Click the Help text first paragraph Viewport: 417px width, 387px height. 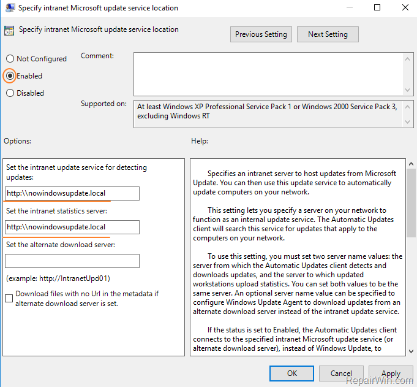point(295,183)
